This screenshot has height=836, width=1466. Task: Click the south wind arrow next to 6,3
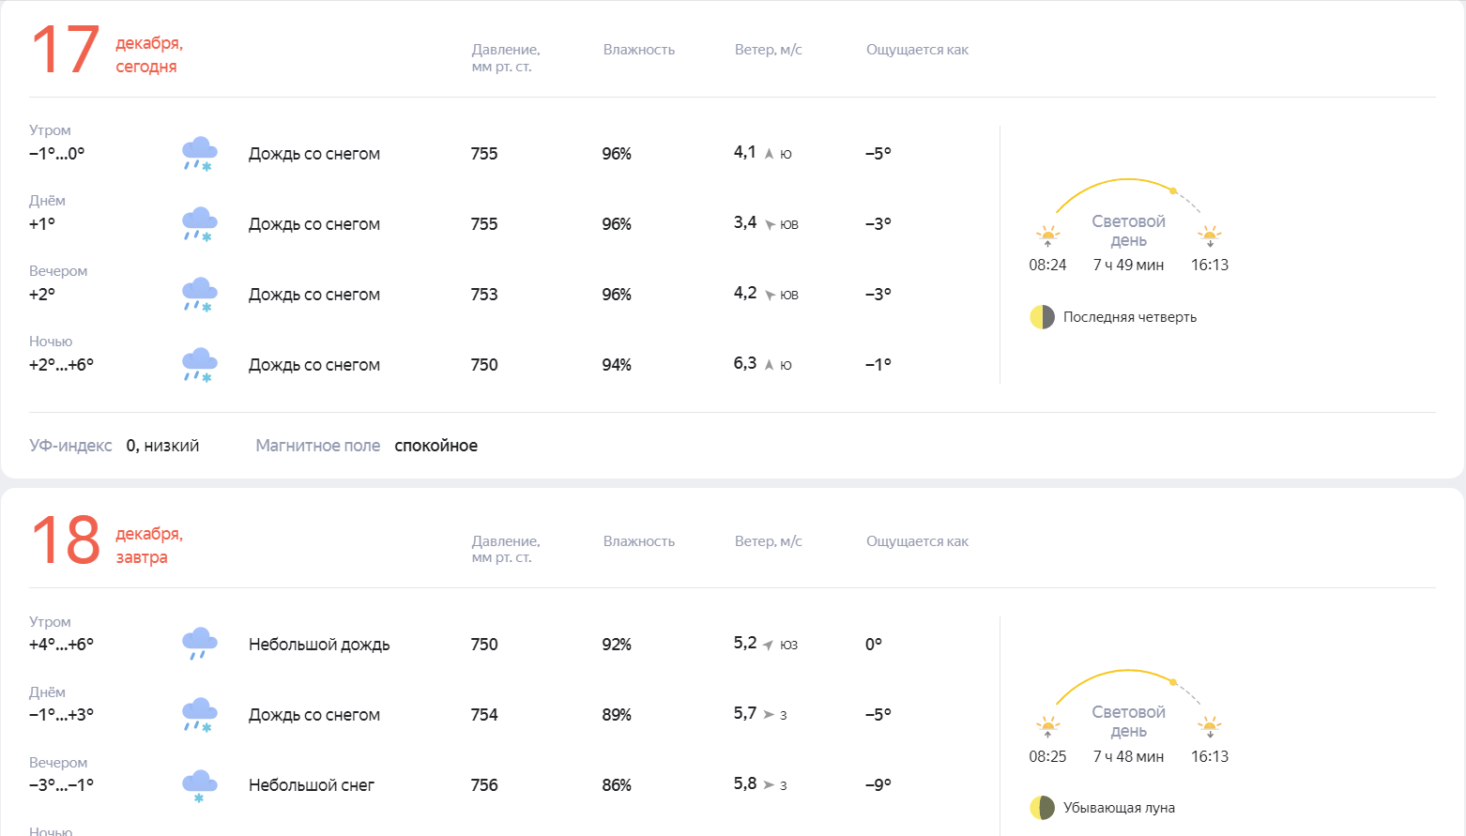(x=770, y=365)
